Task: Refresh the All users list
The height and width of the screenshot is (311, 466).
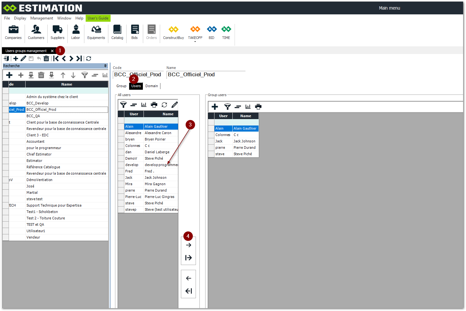Action: 164,105
